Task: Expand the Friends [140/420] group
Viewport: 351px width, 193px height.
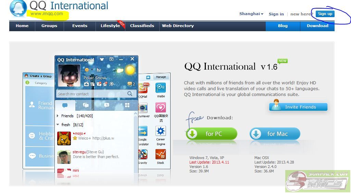Action: pyautogui.click(x=58, y=116)
